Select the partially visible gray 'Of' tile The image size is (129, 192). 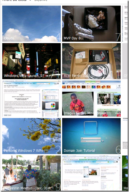pyautogui.click(x=125, y=61)
